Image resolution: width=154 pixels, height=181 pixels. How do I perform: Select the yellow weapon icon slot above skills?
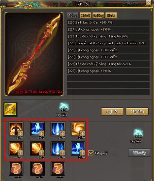click(11, 109)
